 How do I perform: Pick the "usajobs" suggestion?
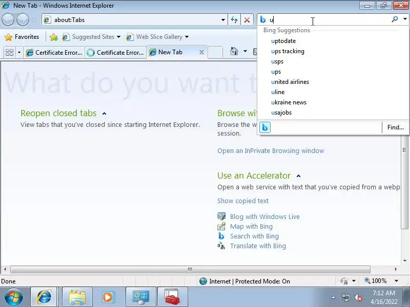[281, 113]
